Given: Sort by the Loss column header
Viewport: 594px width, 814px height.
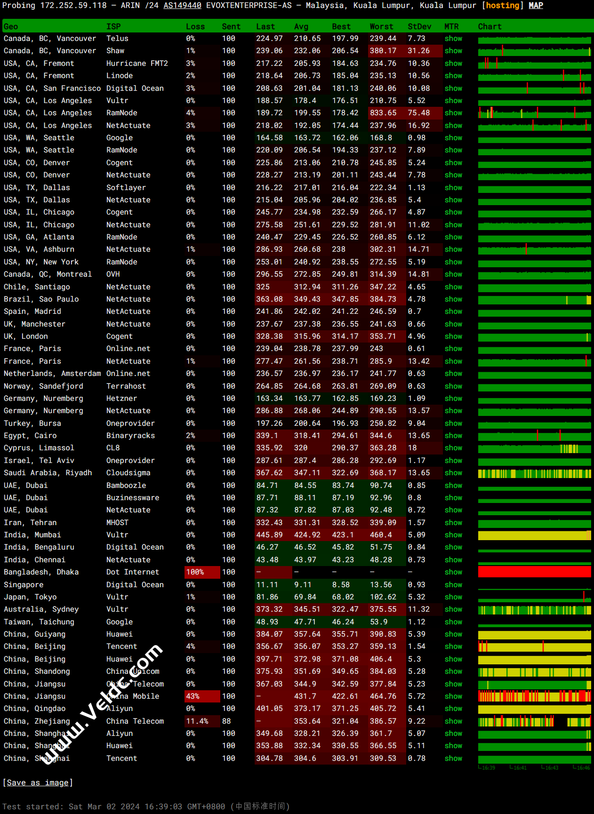Looking at the screenshot, I should (195, 27).
